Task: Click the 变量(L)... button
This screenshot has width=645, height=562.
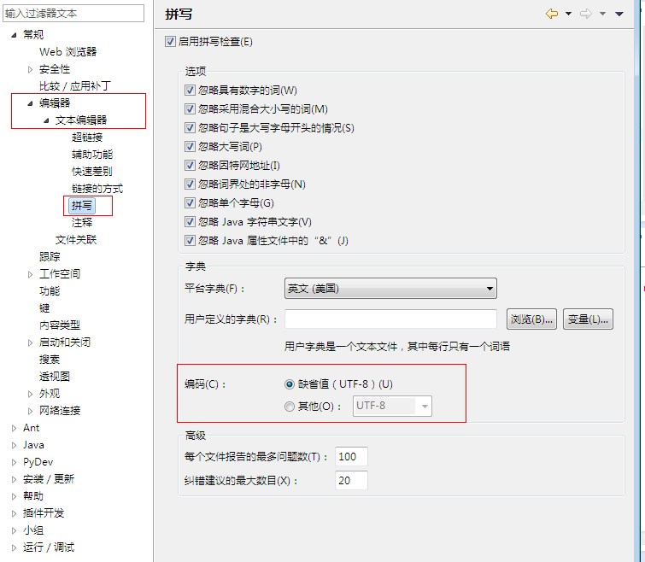Action: (588, 319)
